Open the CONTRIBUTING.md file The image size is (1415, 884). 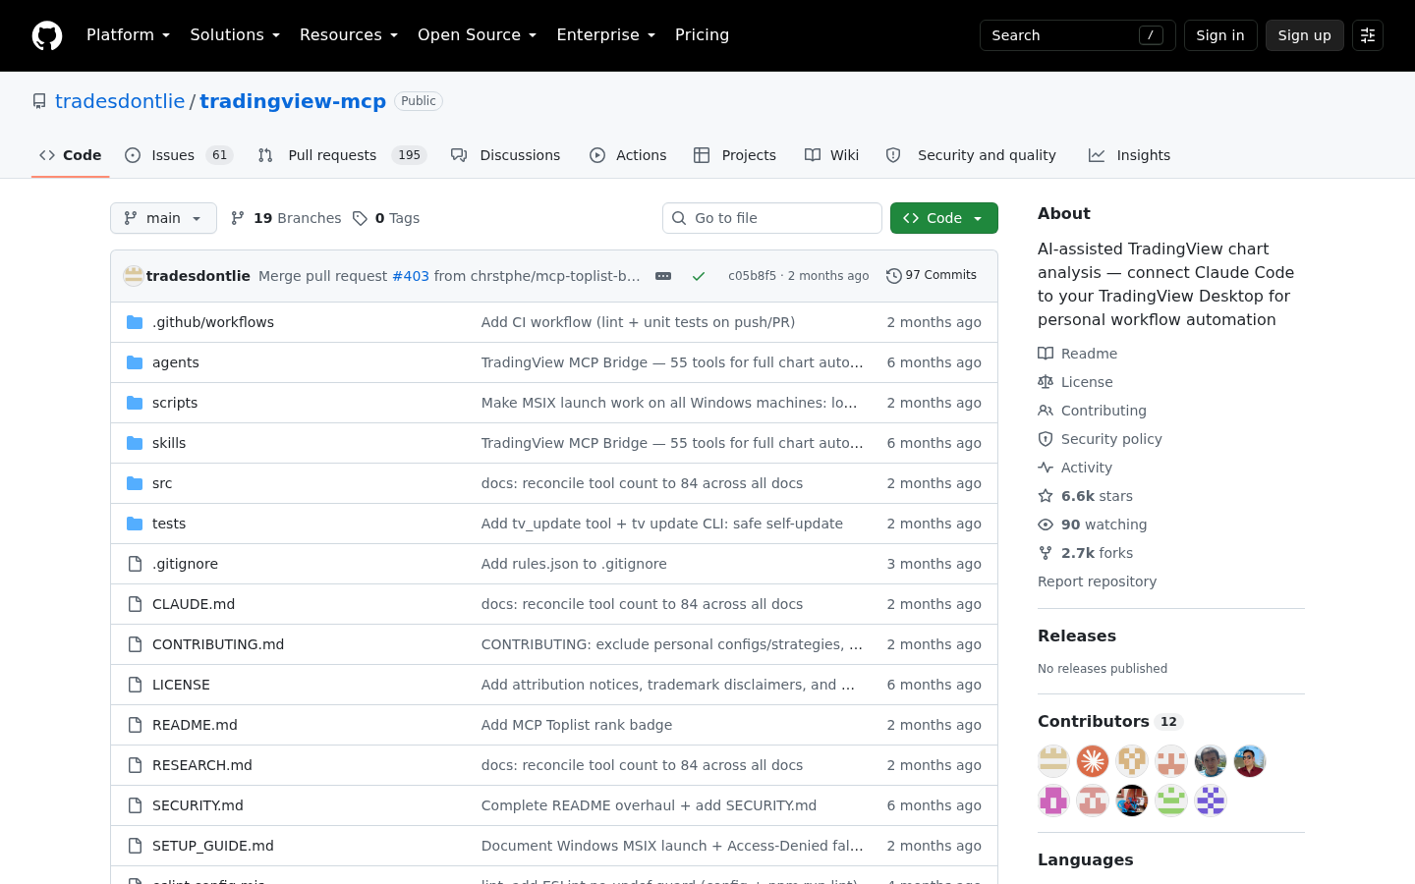[218, 644]
